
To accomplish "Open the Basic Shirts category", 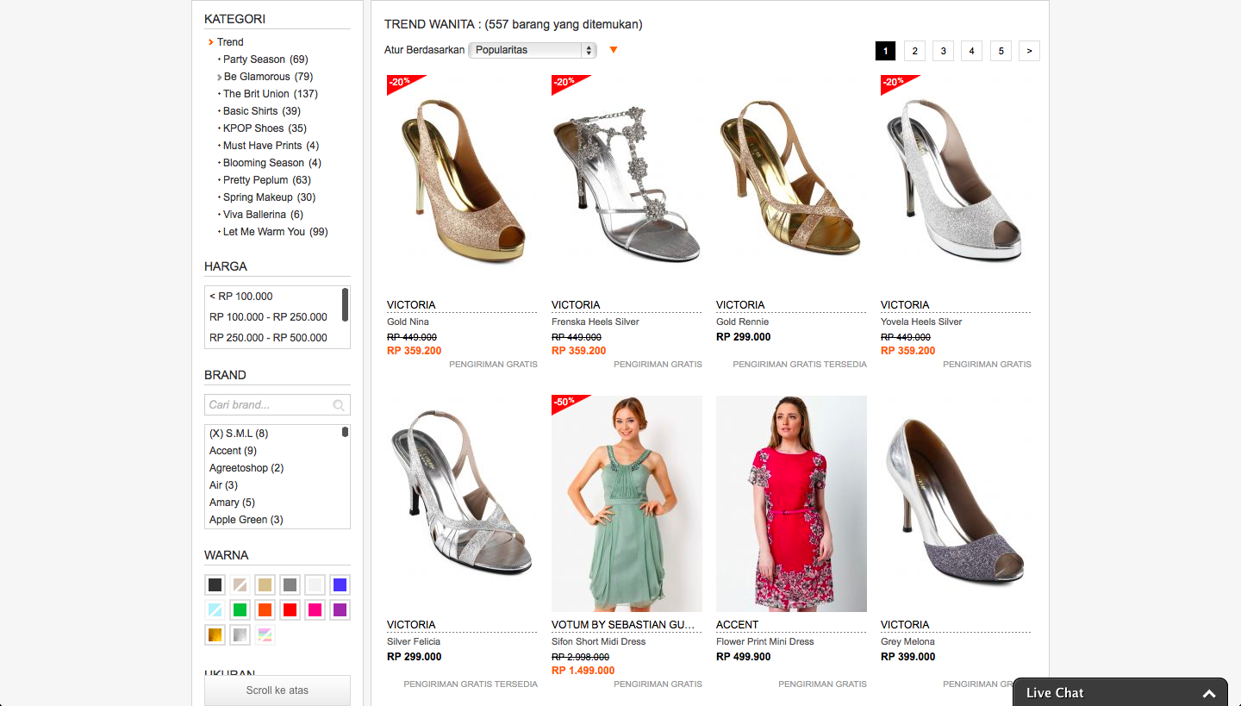I will [x=262, y=111].
